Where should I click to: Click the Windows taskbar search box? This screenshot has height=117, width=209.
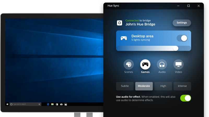tap(25, 104)
